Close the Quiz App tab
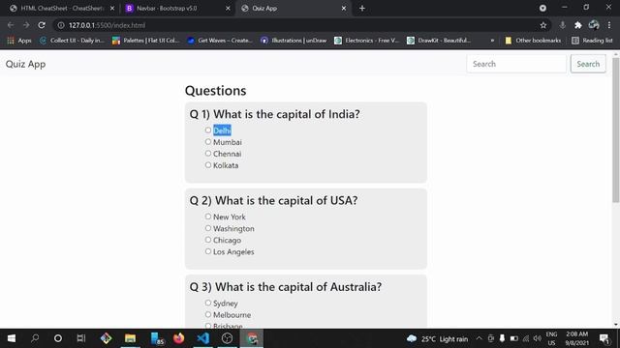This screenshot has width=620, height=348. (344, 9)
